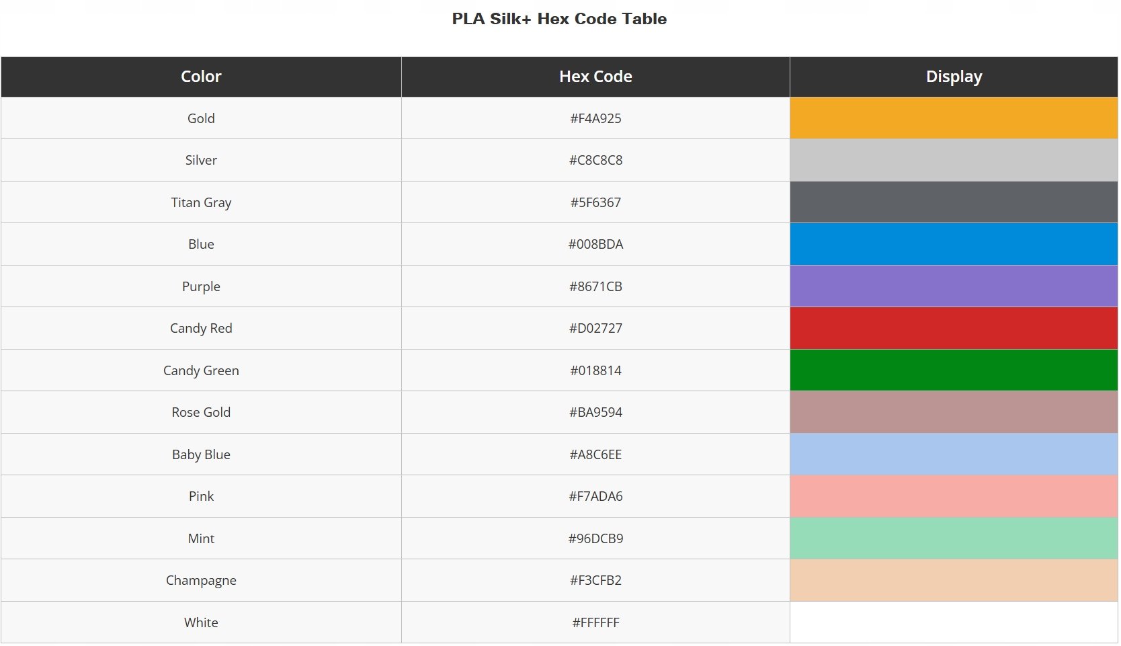Click the Candy Red swatch
This screenshot has height=646, width=1121.
pyautogui.click(x=954, y=328)
